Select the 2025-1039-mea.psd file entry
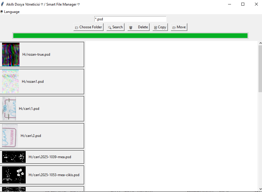262x192 pixels. 50,157
